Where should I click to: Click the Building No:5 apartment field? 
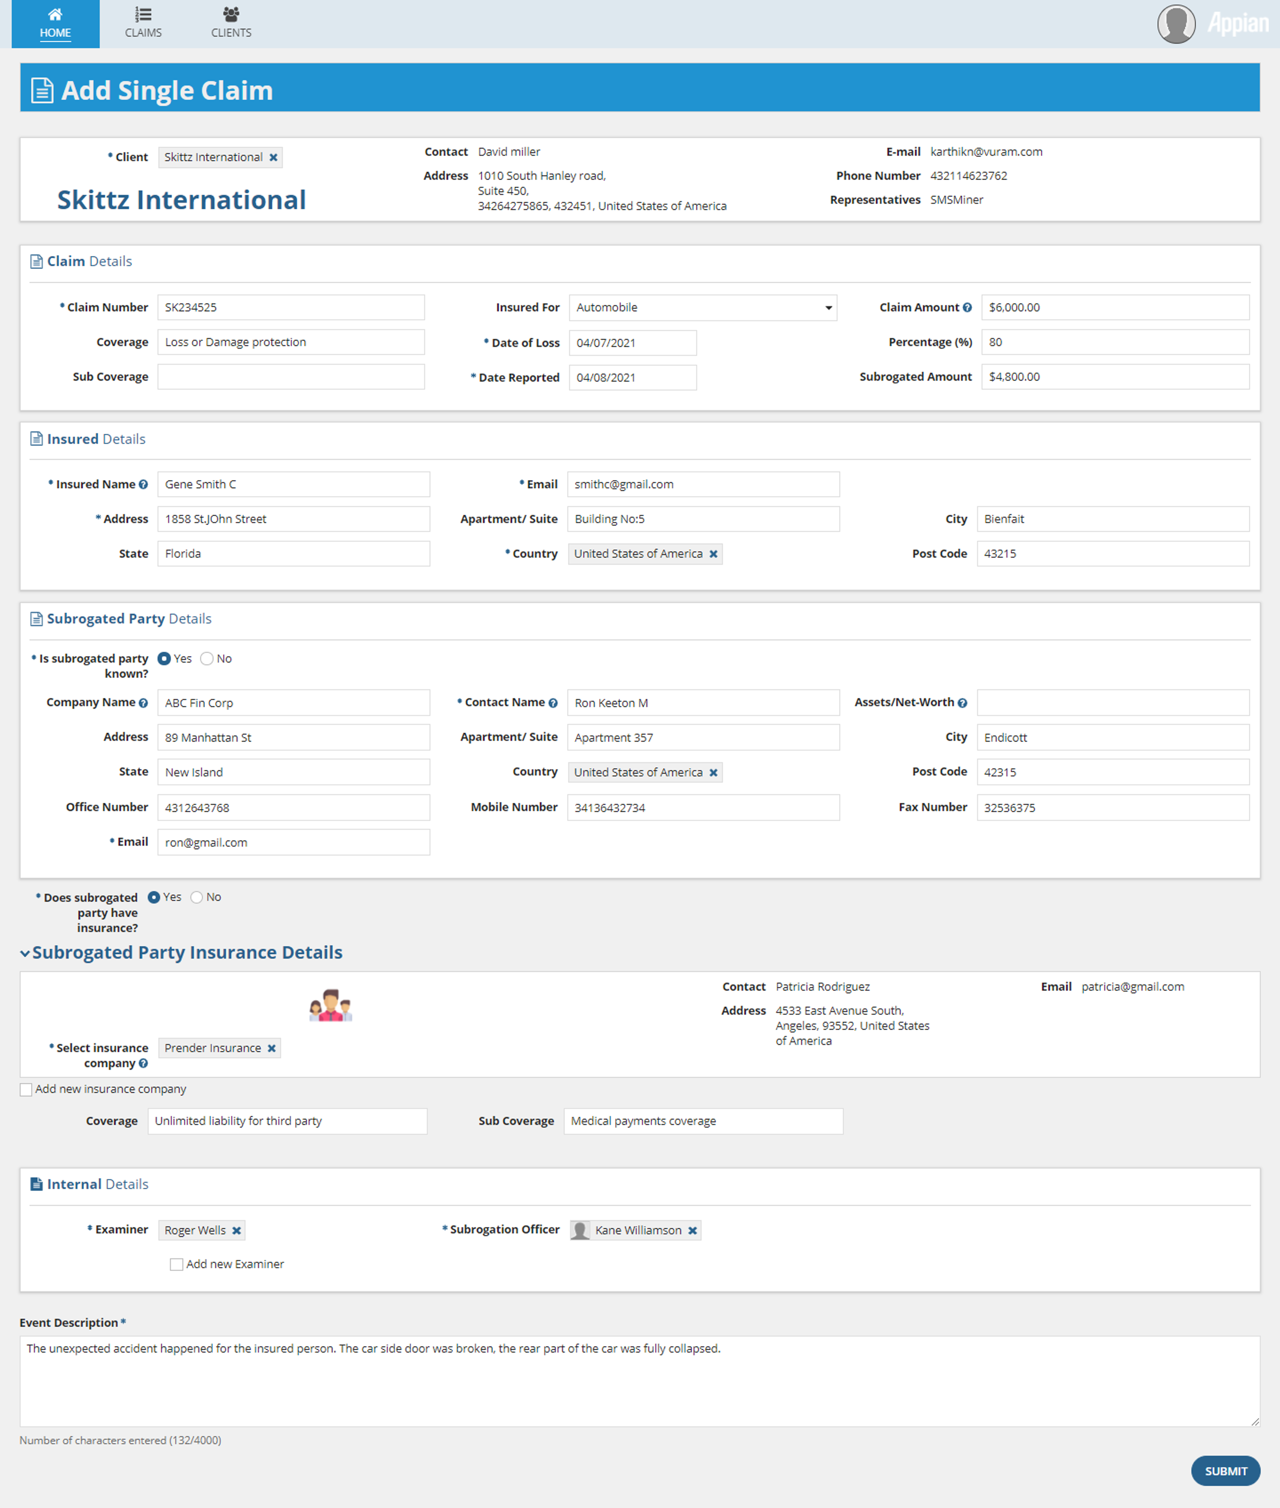[x=703, y=519]
